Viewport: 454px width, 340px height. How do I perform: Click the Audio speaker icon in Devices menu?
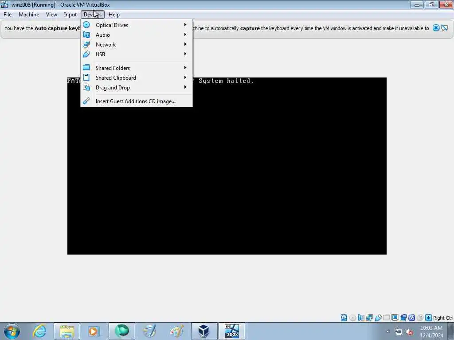click(x=86, y=35)
